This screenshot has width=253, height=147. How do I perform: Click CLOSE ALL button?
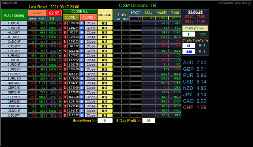click(80, 11)
